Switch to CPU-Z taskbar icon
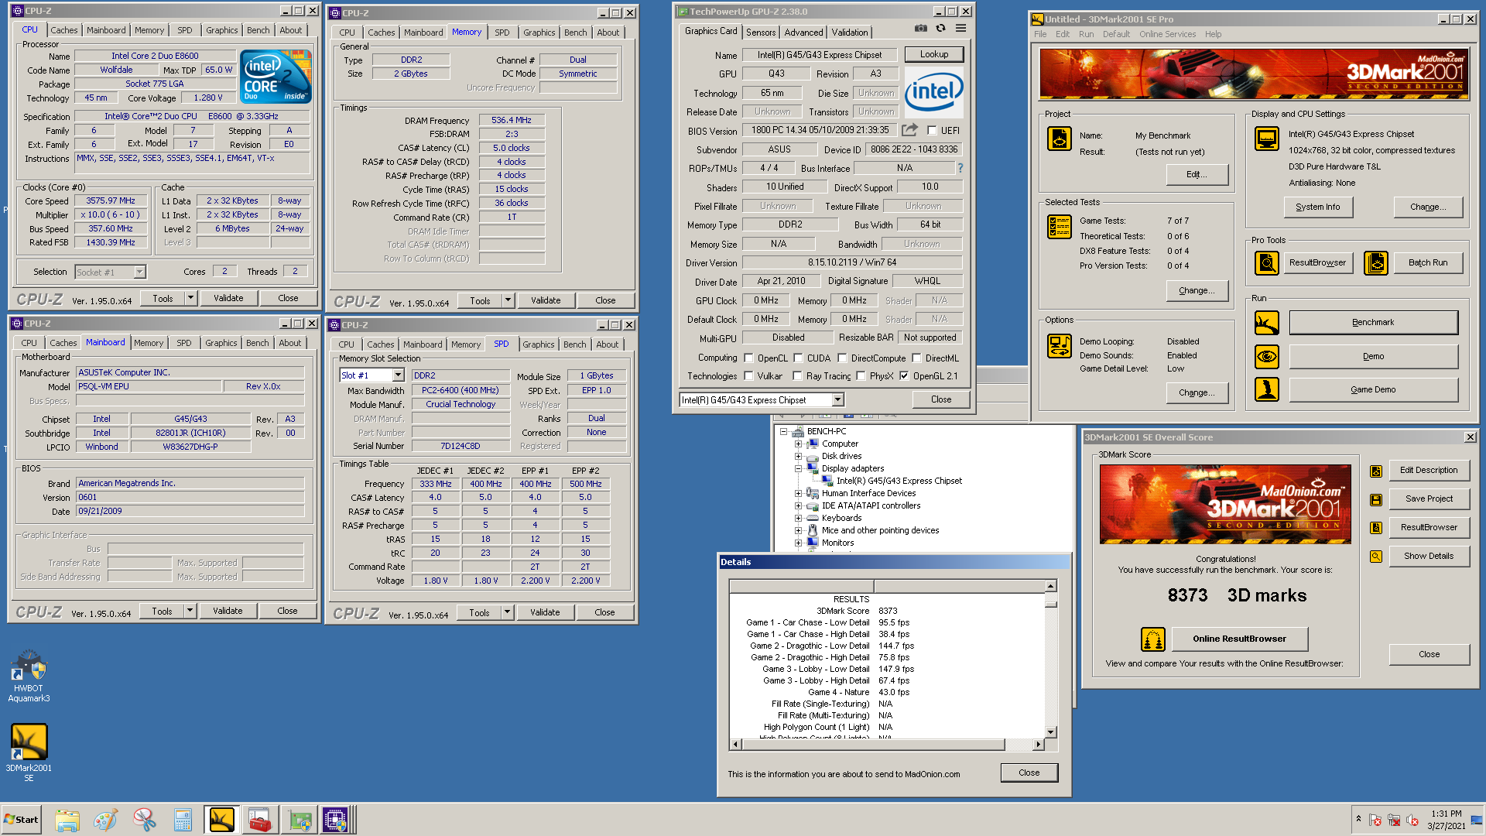 335,820
